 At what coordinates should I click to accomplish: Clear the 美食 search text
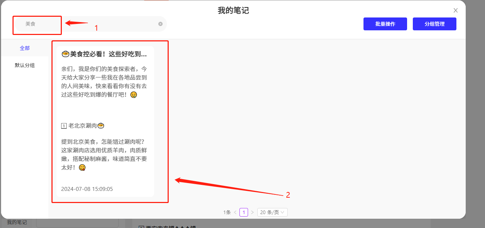pyautogui.click(x=160, y=24)
